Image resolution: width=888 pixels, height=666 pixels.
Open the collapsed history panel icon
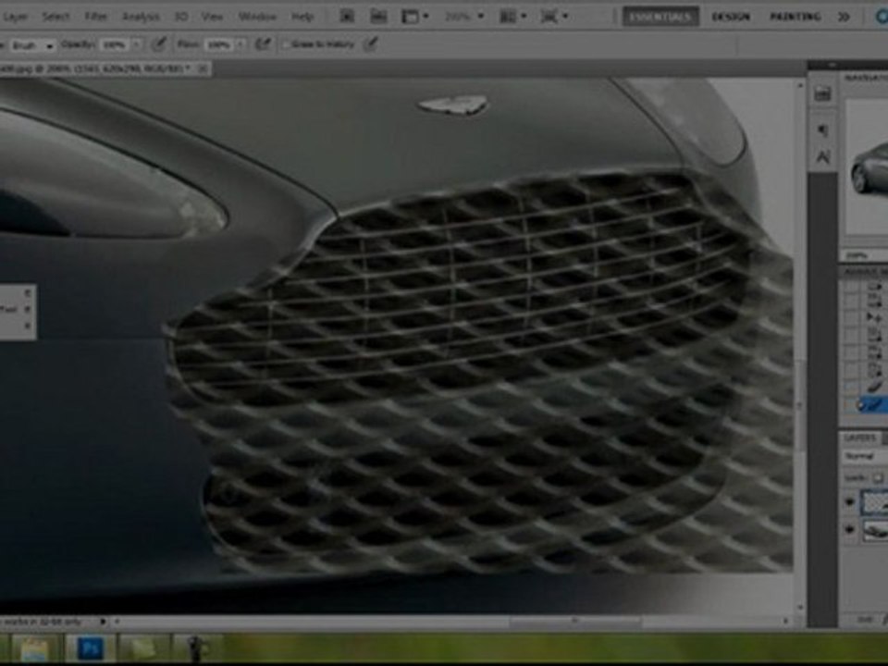click(822, 94)
